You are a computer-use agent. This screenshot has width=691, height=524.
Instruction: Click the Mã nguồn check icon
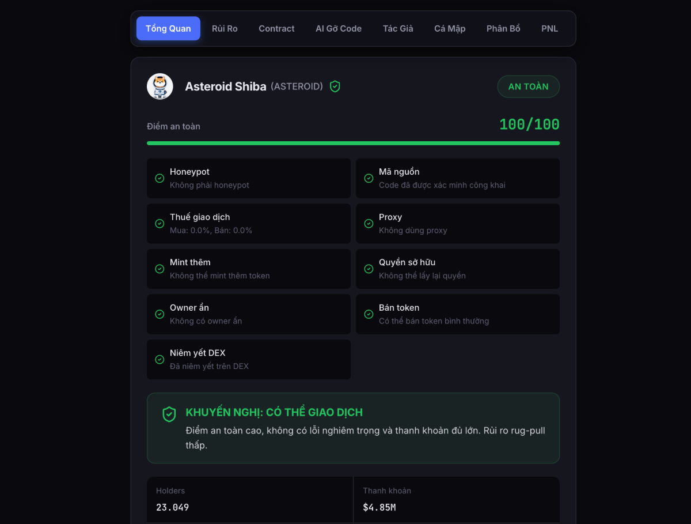coord(369,178)
